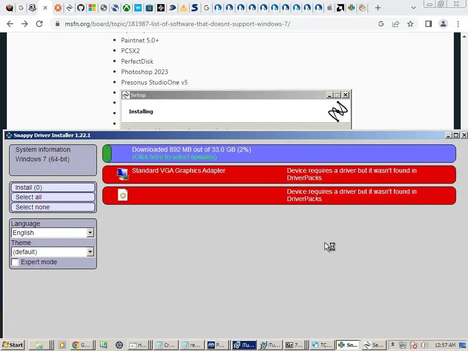Click the padlock site info icon

coord(58,24)
